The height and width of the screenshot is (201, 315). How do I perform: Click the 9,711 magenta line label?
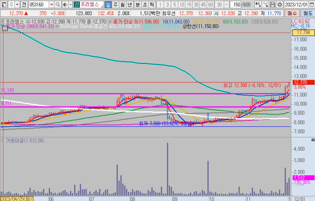6,103
